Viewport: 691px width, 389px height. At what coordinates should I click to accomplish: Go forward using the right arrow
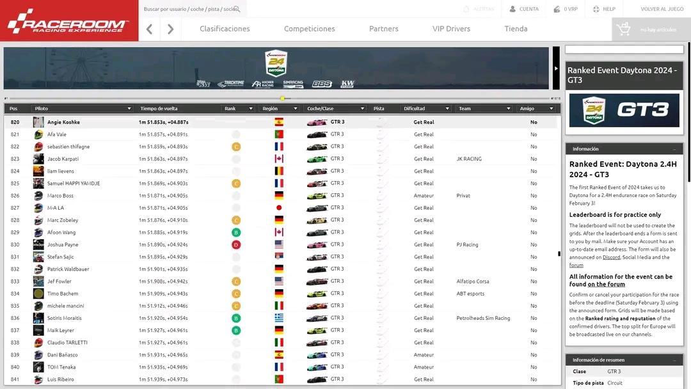[x=170, y=29]
